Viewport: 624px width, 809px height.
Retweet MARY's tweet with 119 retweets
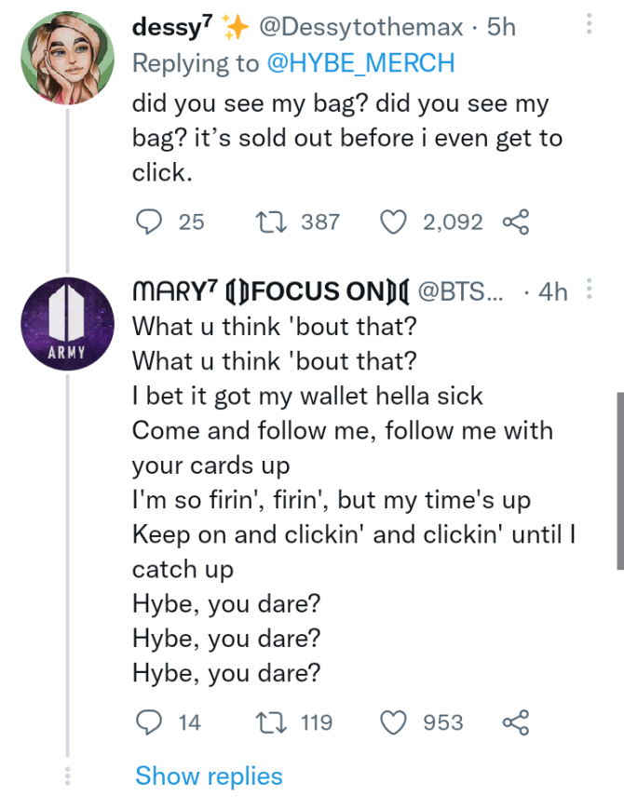[x=269, y=721]
